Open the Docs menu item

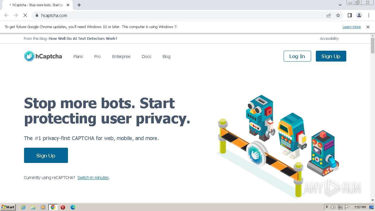[x=146, y=57]
